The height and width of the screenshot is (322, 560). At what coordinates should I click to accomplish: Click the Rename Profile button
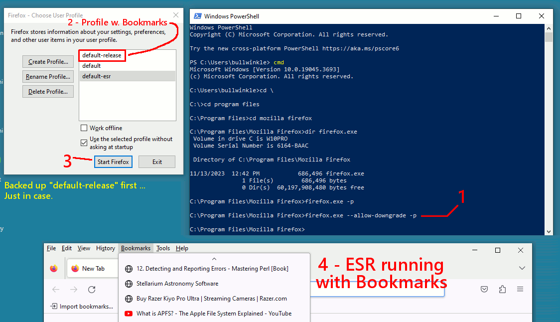48,76
